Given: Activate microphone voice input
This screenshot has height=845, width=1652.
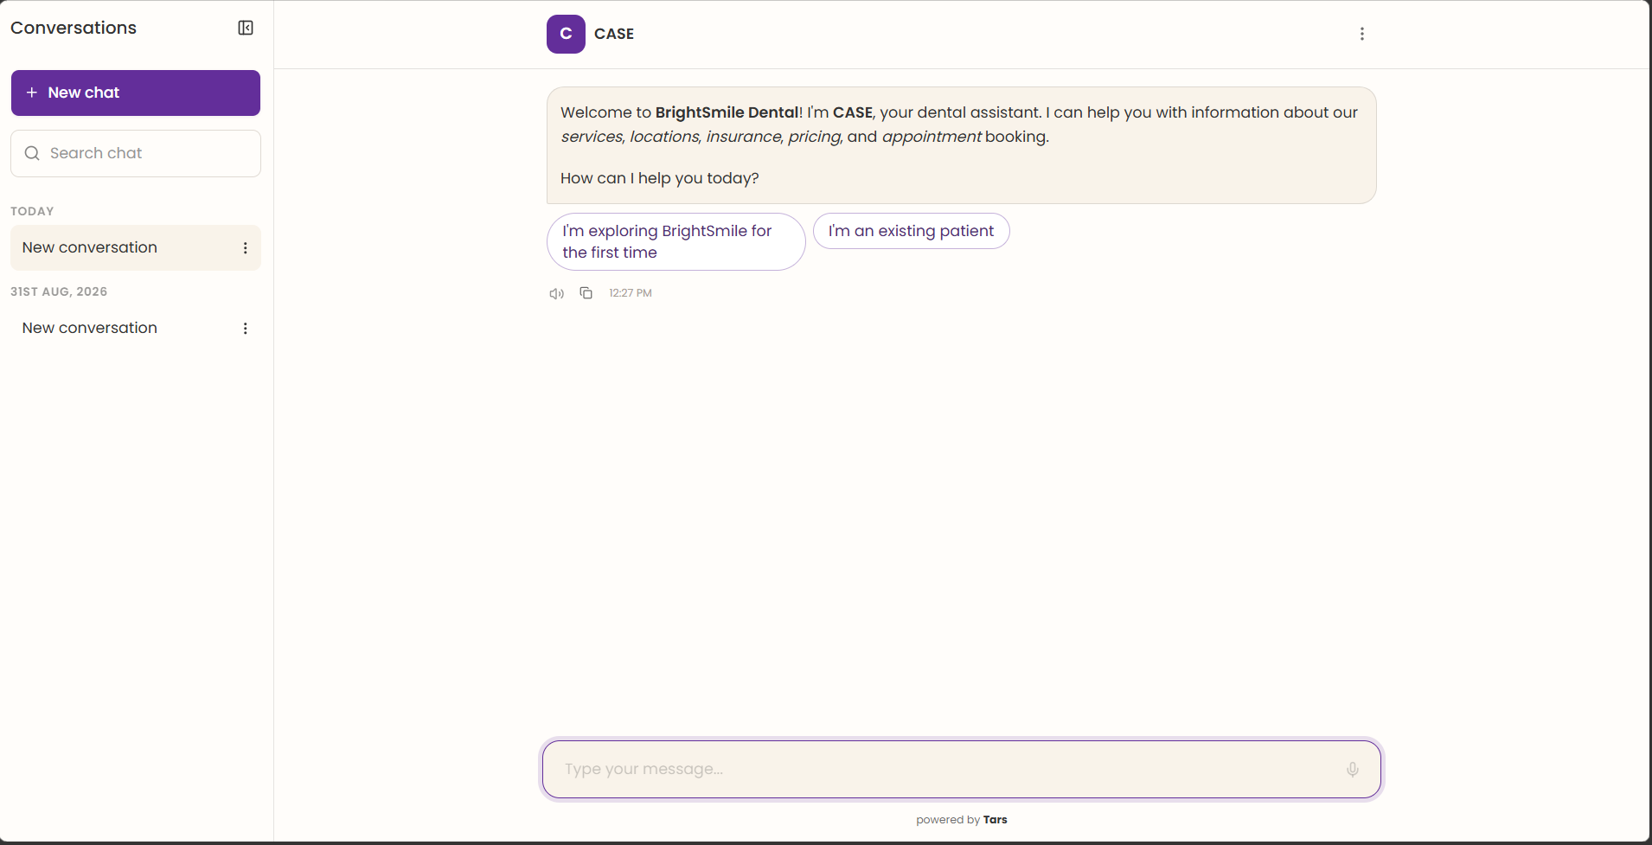Looking at the screenshot, I should click(1353, 769).
